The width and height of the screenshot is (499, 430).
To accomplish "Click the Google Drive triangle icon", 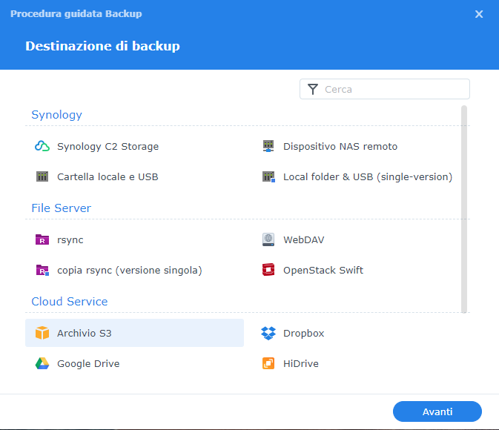I will (42, 363).
